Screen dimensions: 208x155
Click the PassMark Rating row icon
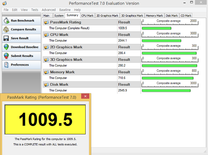46,22
